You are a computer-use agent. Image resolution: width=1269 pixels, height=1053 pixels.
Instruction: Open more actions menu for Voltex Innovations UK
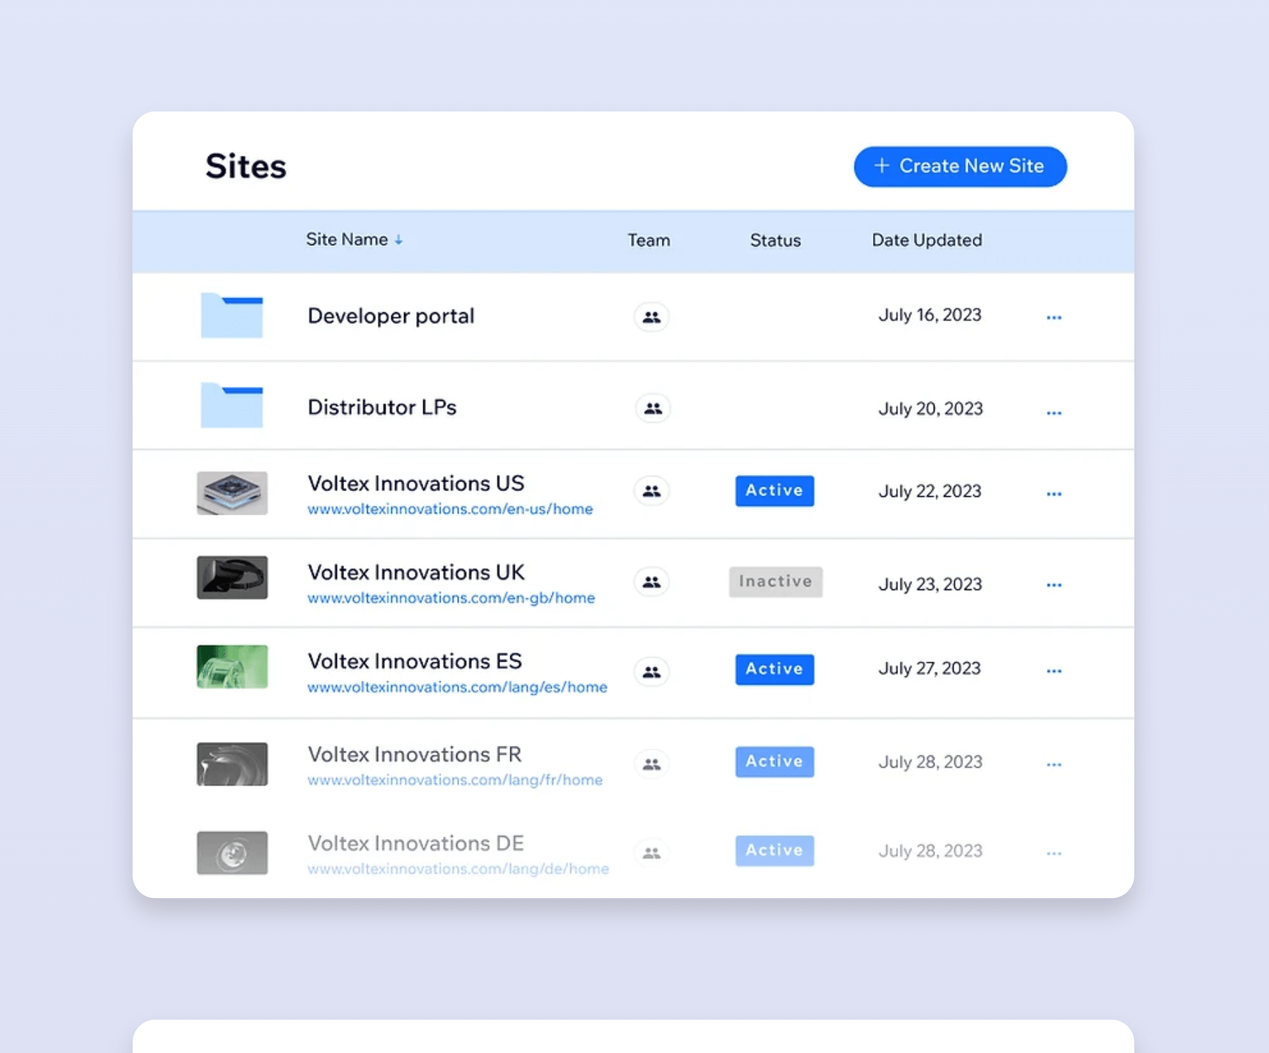tap(1053, 585)
